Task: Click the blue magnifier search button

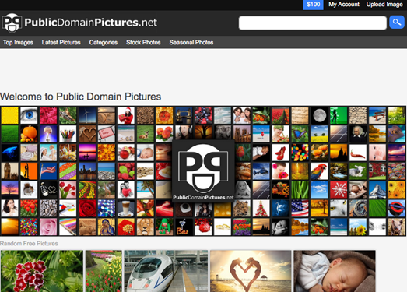Action: (x=397, y=23)
